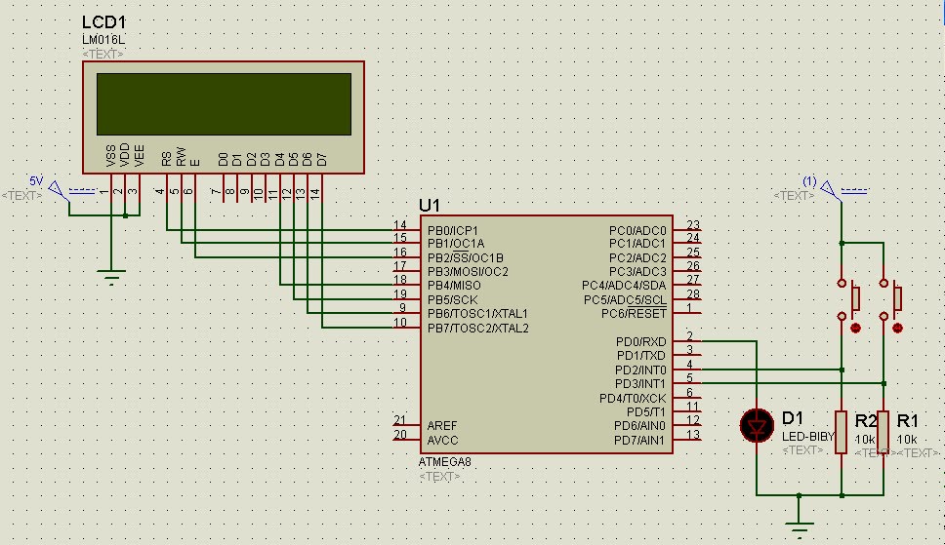Toggle the red latch dot of PD3 button

pos(897,329)
